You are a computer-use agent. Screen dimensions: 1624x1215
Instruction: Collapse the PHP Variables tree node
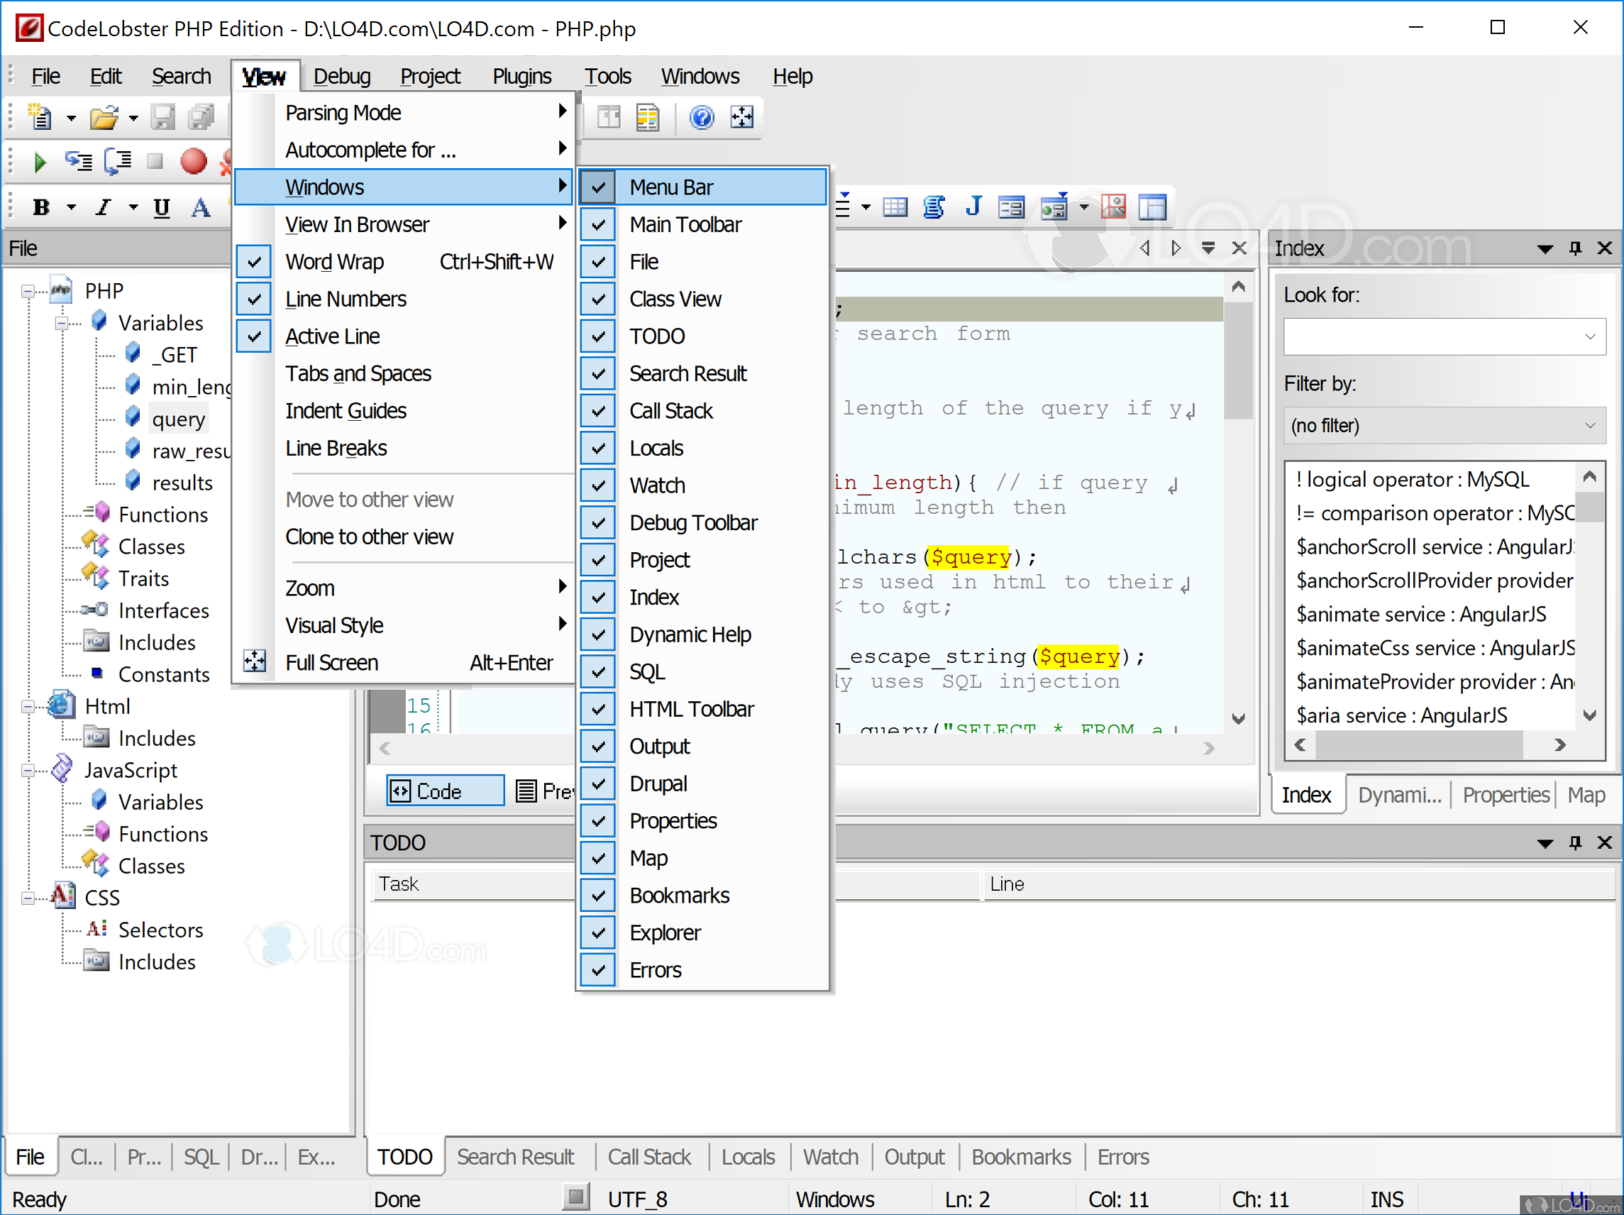coord(62,323)
